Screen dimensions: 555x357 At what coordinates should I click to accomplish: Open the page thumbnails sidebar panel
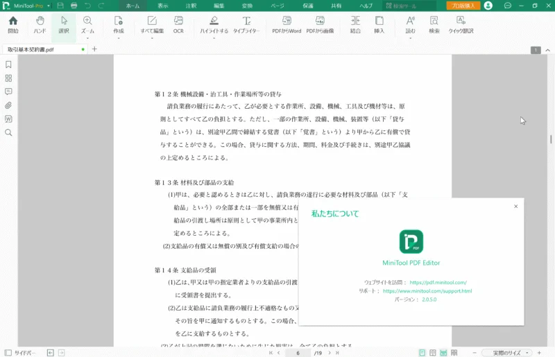pos(8,78)
